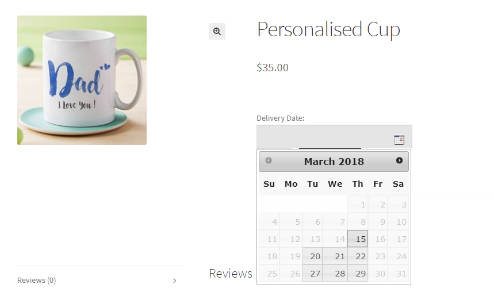Select March 15 in the calendar
The image size is (494, 292).
tap(358, 239)
